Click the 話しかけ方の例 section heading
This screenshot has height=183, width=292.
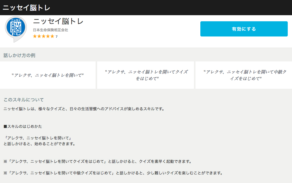pos(19,55)
